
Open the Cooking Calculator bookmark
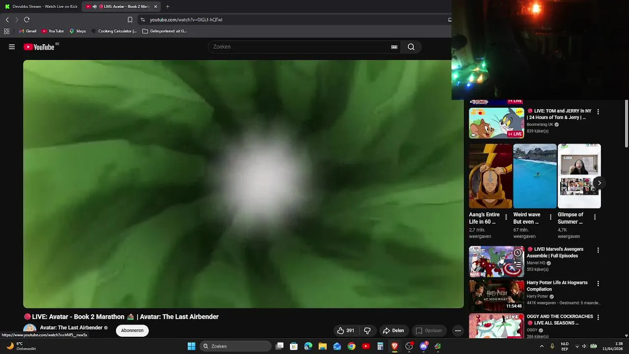point(114,31)
